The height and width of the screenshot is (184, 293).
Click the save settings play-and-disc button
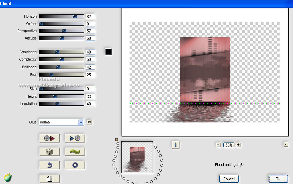[75, 138]
